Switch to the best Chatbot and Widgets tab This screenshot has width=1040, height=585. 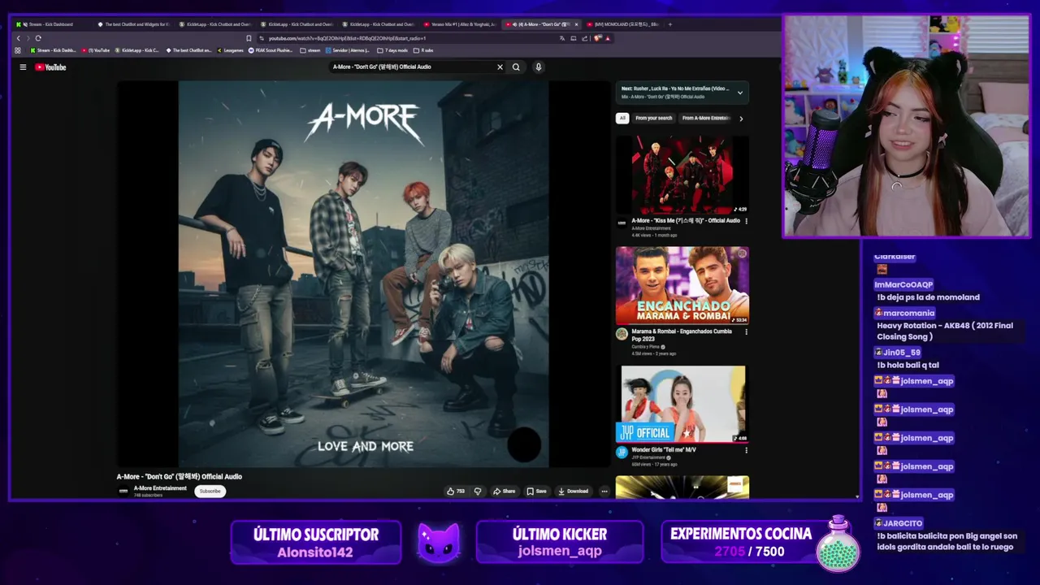pyautogui.click(x=133, y=24)
